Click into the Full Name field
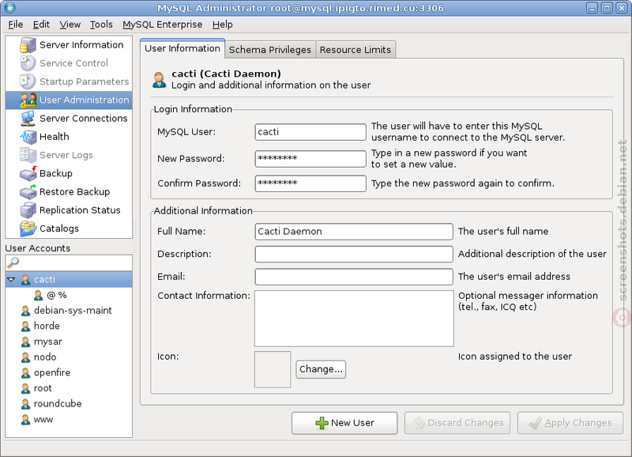This screenshot has height=457, width=632. (354, 232)
